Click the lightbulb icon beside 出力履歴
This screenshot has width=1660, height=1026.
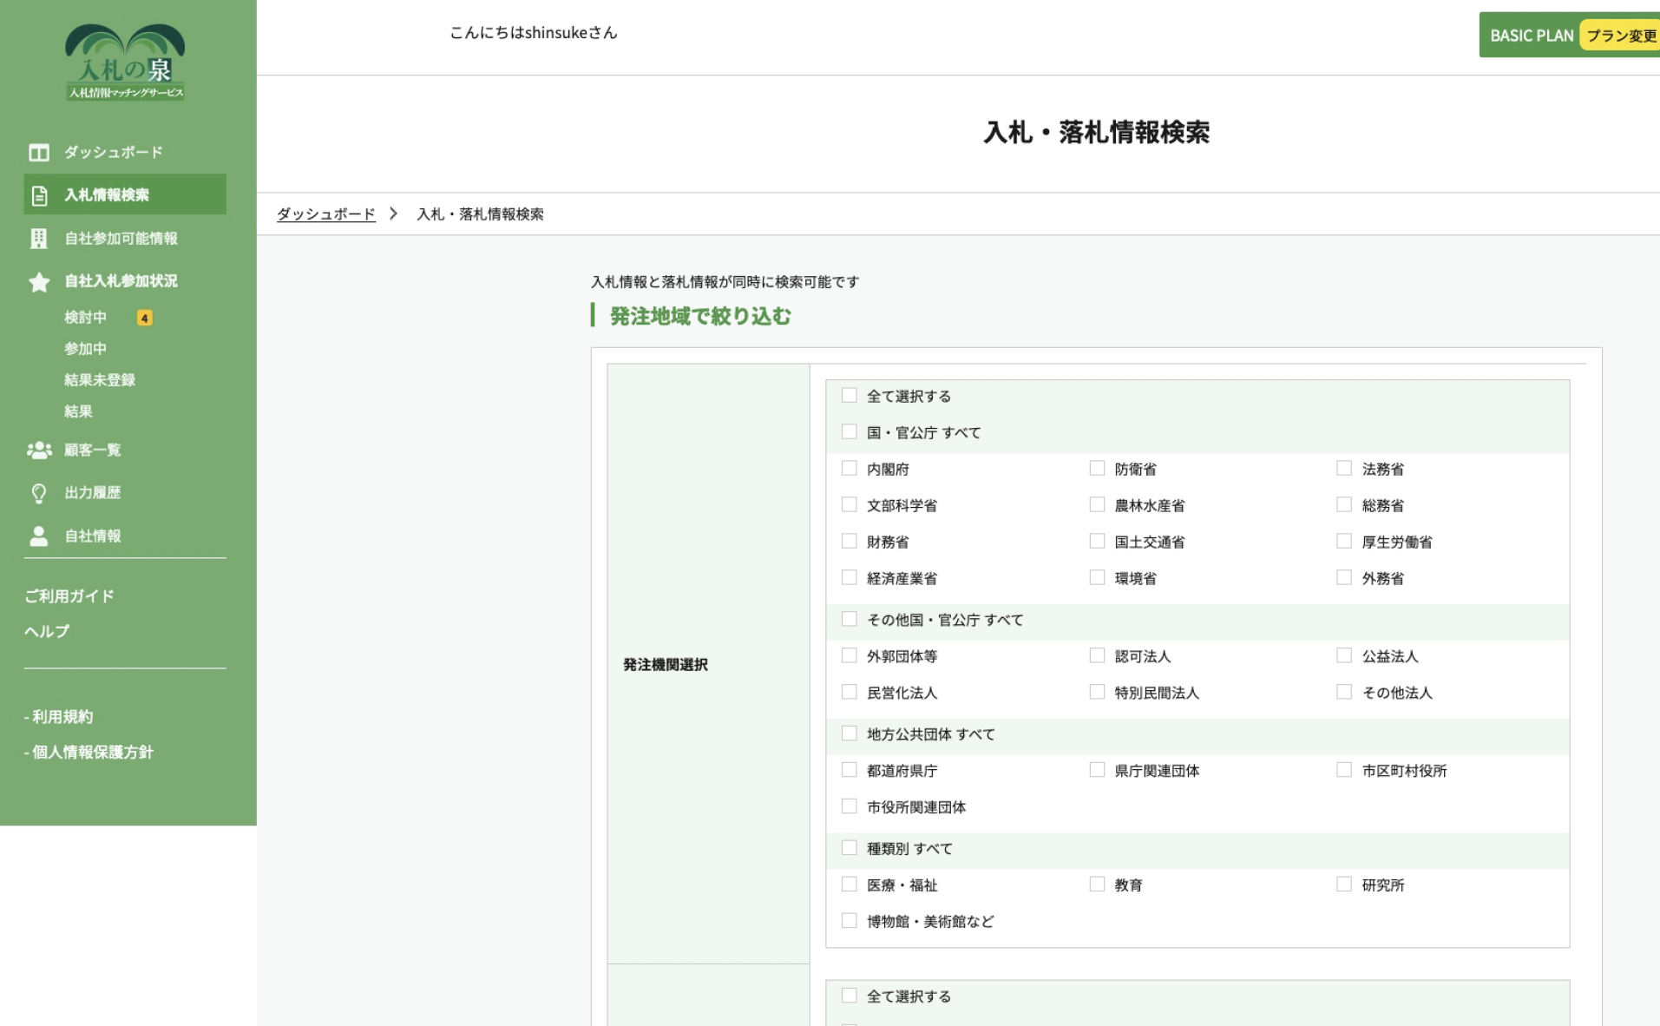[x=39, y=494]
